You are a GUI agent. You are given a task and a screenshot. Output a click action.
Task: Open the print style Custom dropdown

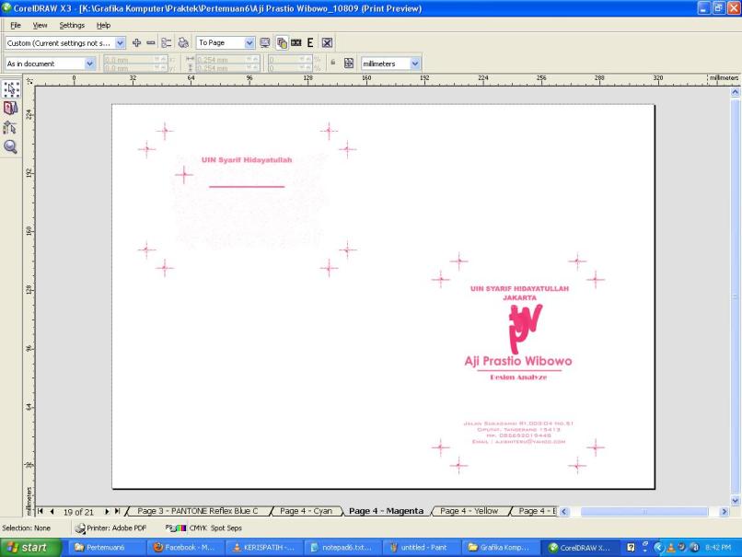pos(121,43)
